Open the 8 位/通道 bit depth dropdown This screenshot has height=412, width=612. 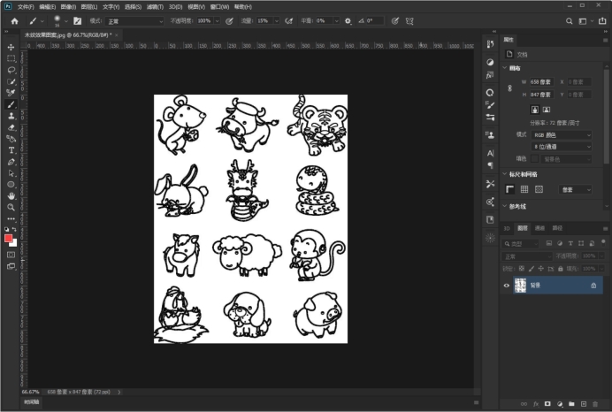562,147
